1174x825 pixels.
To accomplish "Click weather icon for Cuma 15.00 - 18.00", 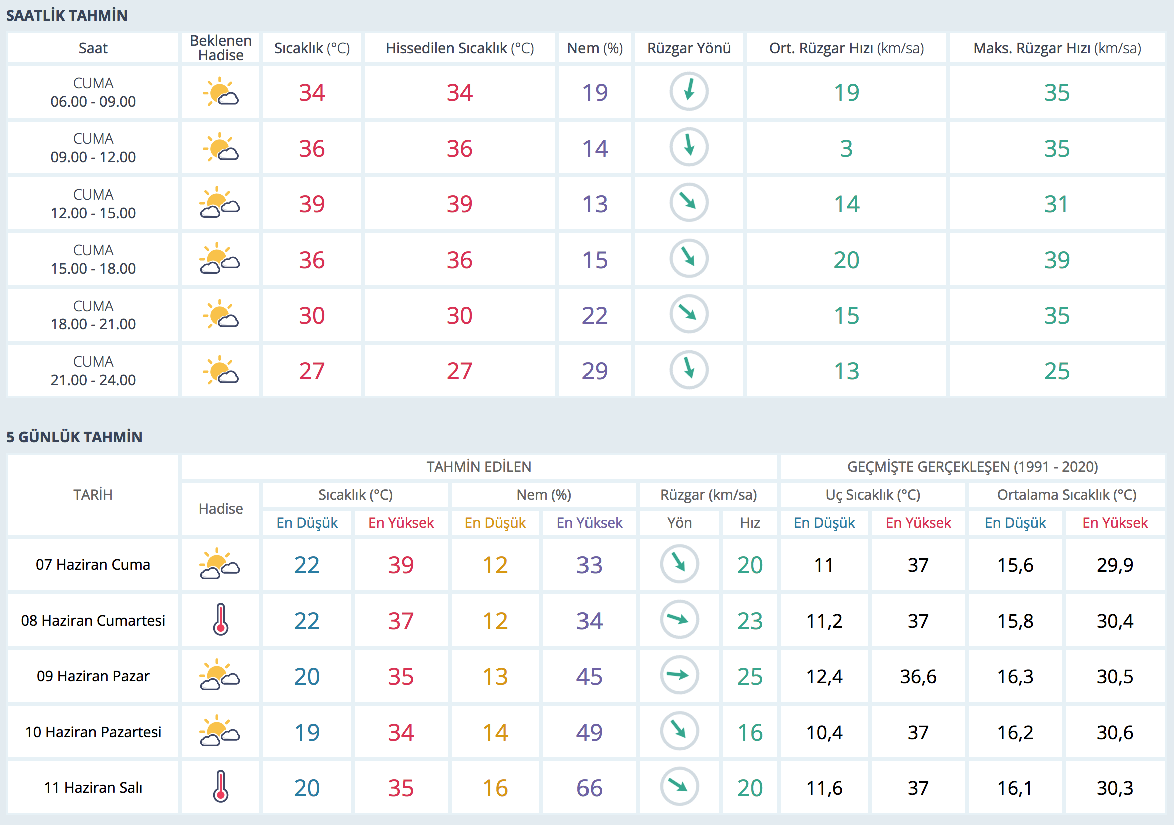I will pos(220,259).
